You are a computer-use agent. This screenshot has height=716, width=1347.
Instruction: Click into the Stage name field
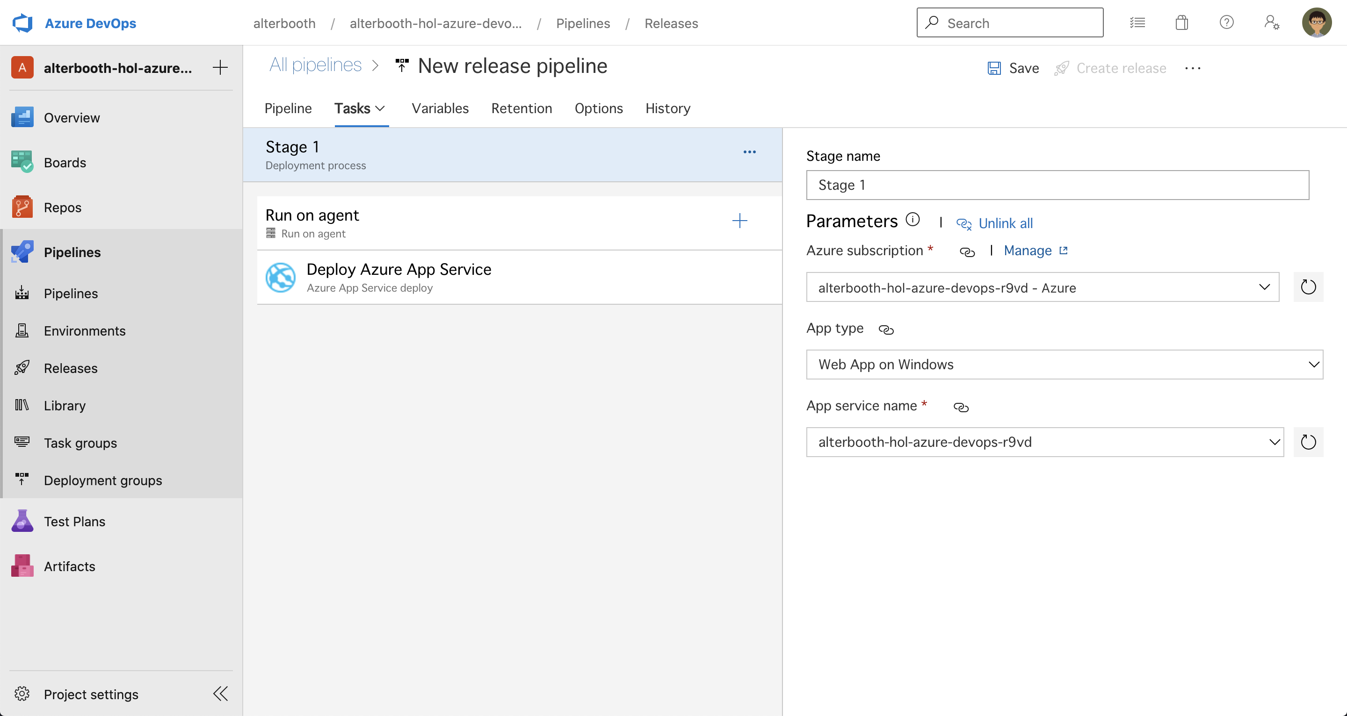tap(1057, 185)
